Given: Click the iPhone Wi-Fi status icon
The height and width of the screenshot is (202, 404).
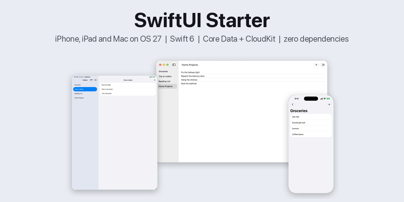Looking at the screenshot, I should pos(324,98).
